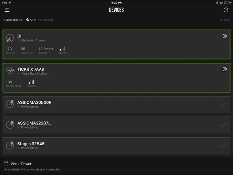
Task: Tap the 6 Found device count
Action: point(225,20)
